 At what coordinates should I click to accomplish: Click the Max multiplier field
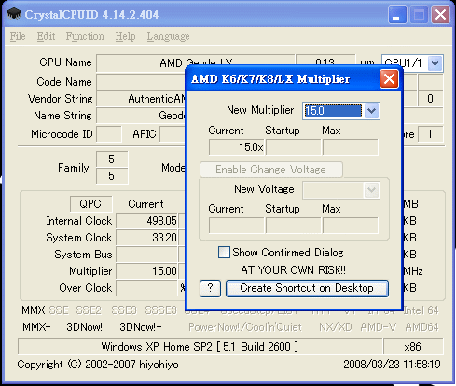pyautogui.click(x=351, y=147)
